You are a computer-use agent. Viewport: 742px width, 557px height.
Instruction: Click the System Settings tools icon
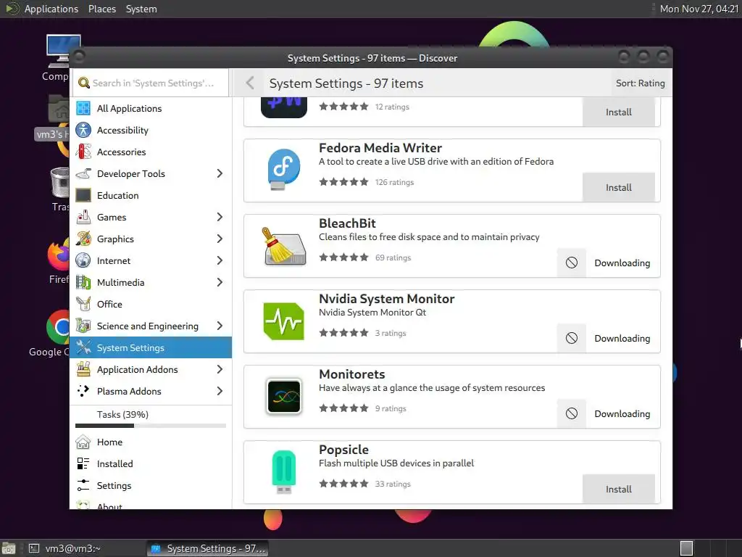(x=83, y=347)
